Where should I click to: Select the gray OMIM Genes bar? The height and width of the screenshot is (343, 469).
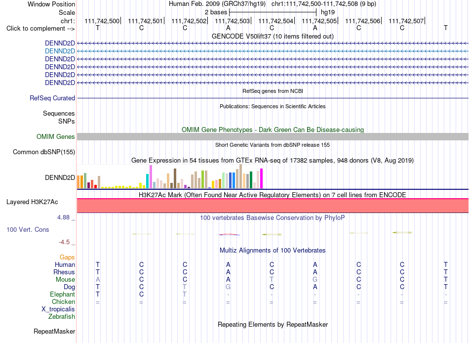click(x=273, y=136)
